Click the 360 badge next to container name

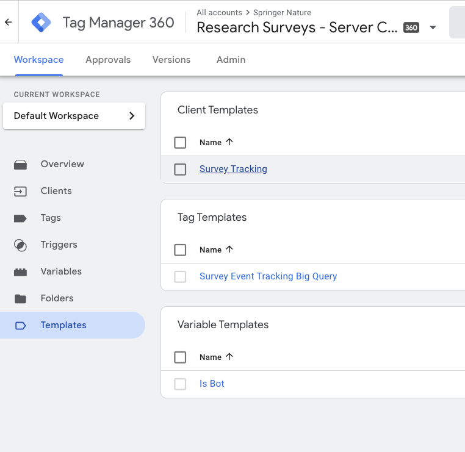tap(411, 27)
